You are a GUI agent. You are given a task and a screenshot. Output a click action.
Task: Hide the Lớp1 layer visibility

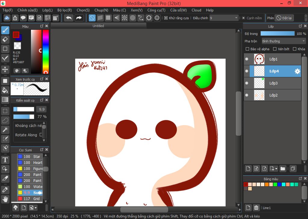[x=247, y=59]
